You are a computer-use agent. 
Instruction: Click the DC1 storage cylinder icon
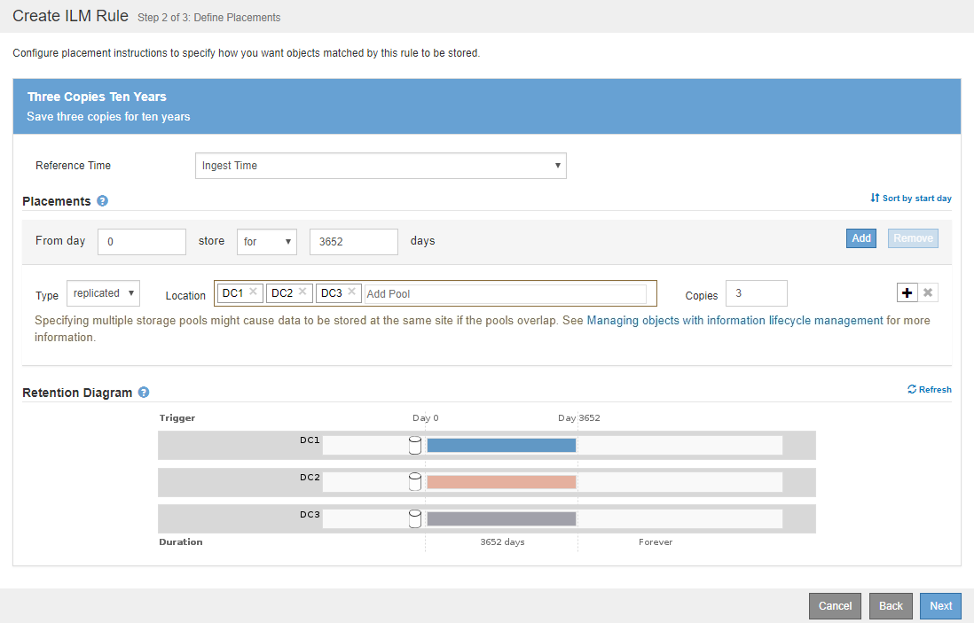click(x=414, y=445)
